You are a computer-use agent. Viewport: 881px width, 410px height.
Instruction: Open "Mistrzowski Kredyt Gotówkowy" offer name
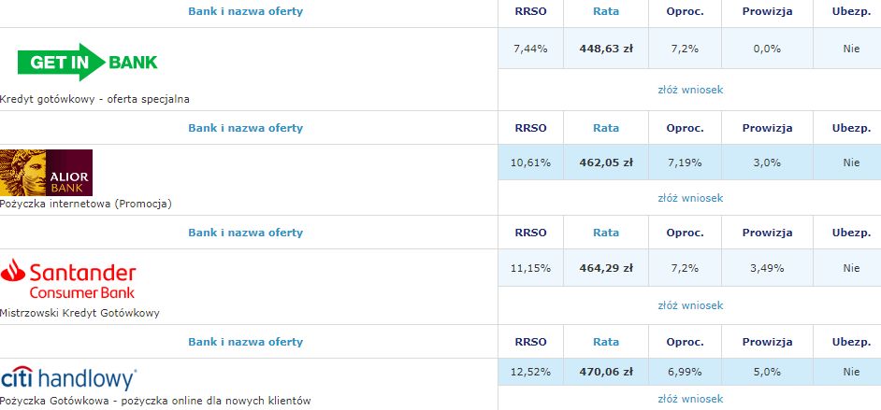pyautogui.click(x=80, y=313)
